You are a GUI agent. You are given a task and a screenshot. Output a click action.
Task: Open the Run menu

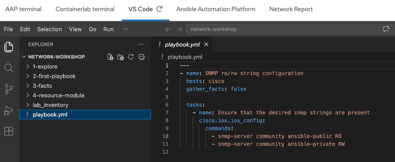[108, 29]
